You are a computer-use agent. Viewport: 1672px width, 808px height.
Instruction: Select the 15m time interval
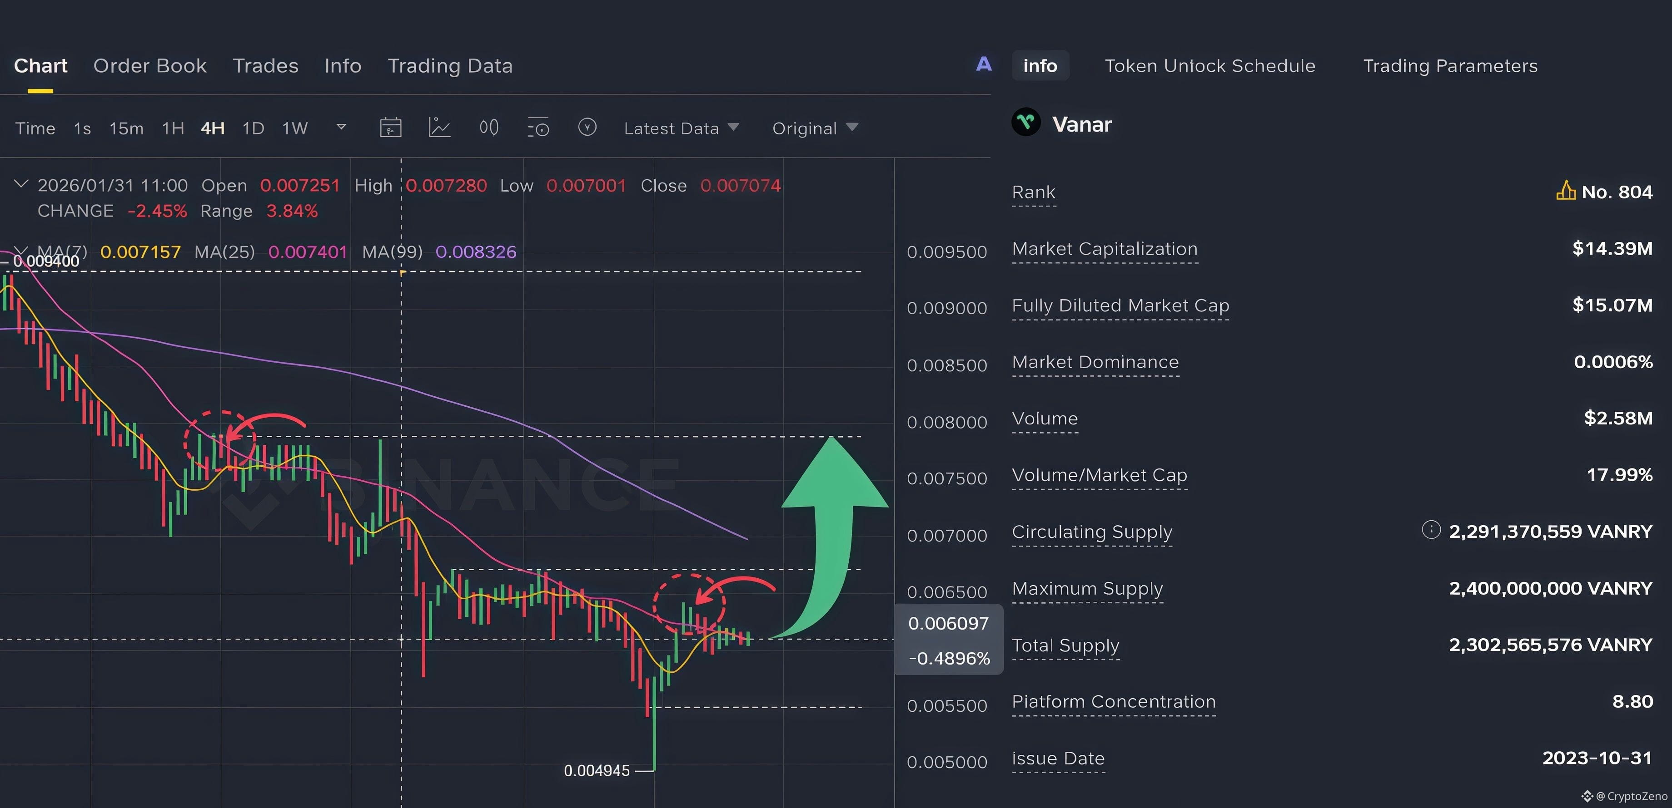[x=126, y=128]
